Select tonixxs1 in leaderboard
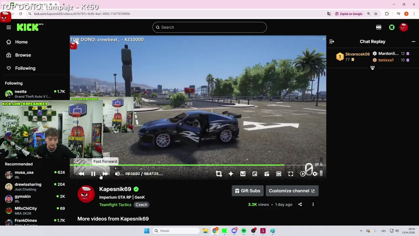The height and width of the screenshot is (236, 419). coord(386,60)
